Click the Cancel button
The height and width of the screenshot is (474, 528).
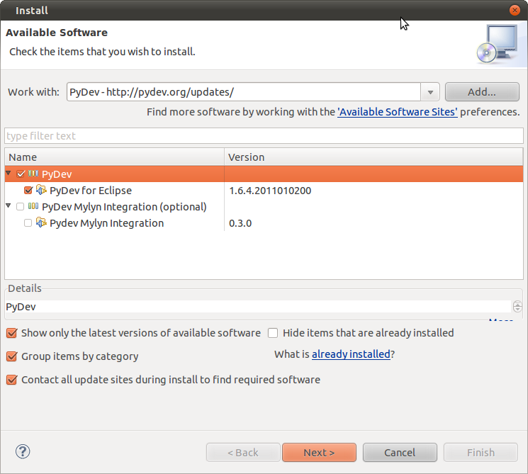tap(400, 453)
